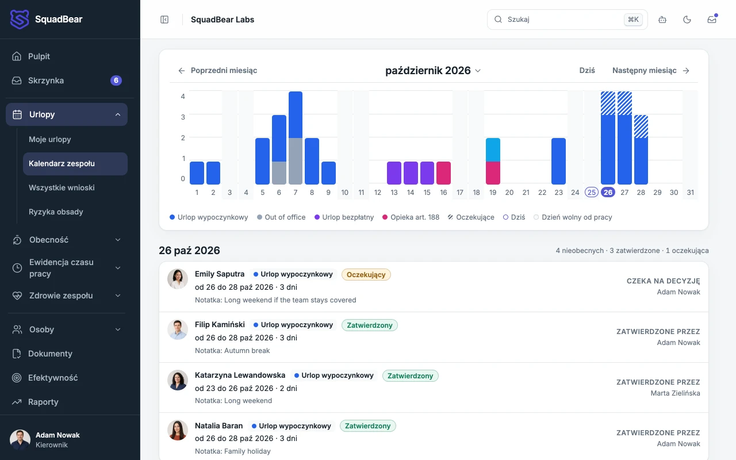
Task: Click the Skrzynka unread count badge
Action: pyautogui.click(x=116, y=80)
